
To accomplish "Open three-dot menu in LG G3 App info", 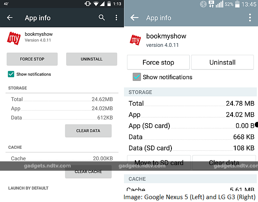I will pyautogui.click(x=250, y=17).
